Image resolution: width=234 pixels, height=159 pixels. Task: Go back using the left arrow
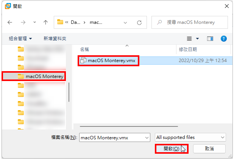(x=10, y=22)
